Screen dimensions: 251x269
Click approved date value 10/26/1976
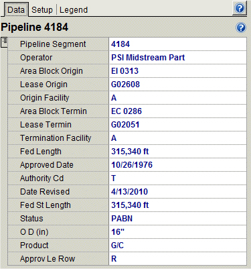coord(132,165)
